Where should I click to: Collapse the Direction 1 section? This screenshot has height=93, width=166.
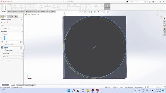(x=22, y=32)
